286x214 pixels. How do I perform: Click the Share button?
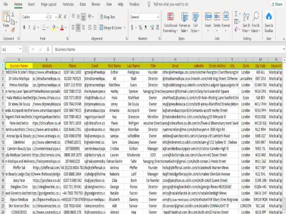tap(277, 4)
